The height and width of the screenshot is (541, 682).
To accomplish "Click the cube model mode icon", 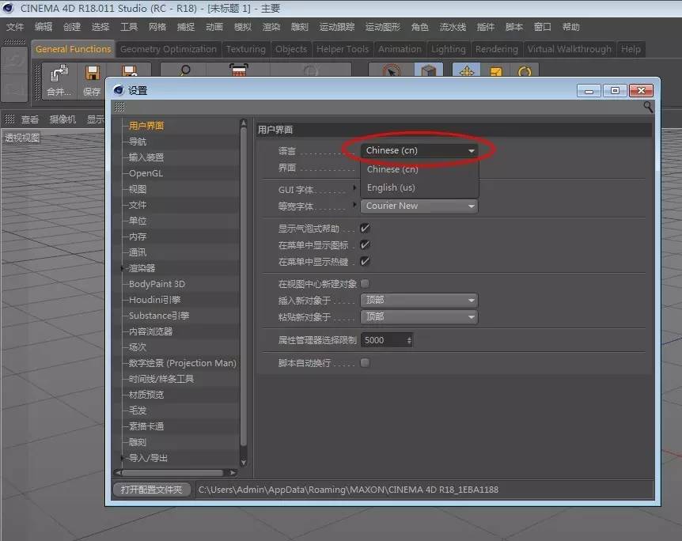I will [x=428, y=70].
